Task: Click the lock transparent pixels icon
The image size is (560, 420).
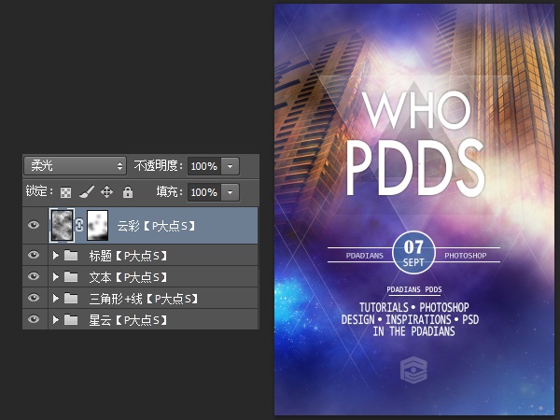Action: point(65,192)
